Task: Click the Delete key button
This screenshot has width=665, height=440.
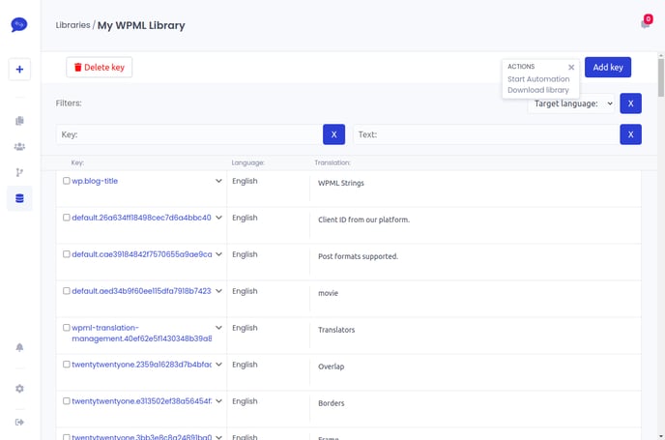Action: tap(100, 67)
